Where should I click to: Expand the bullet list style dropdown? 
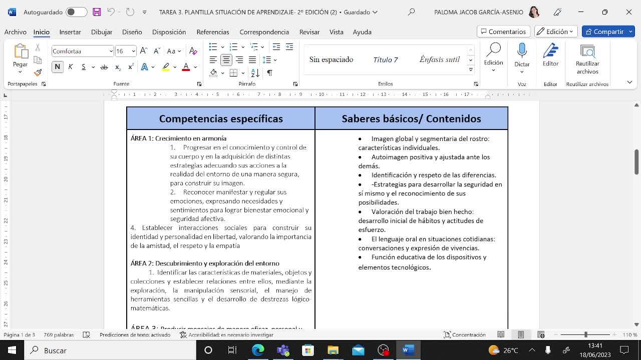tap(222, 47)
